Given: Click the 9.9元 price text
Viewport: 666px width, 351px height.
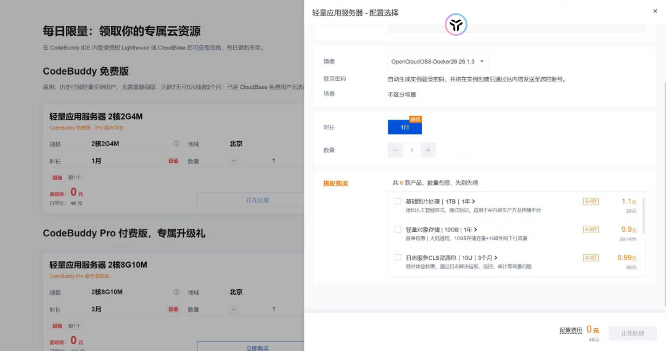Looking at the screenshot, I should click(x=629, y=229).
